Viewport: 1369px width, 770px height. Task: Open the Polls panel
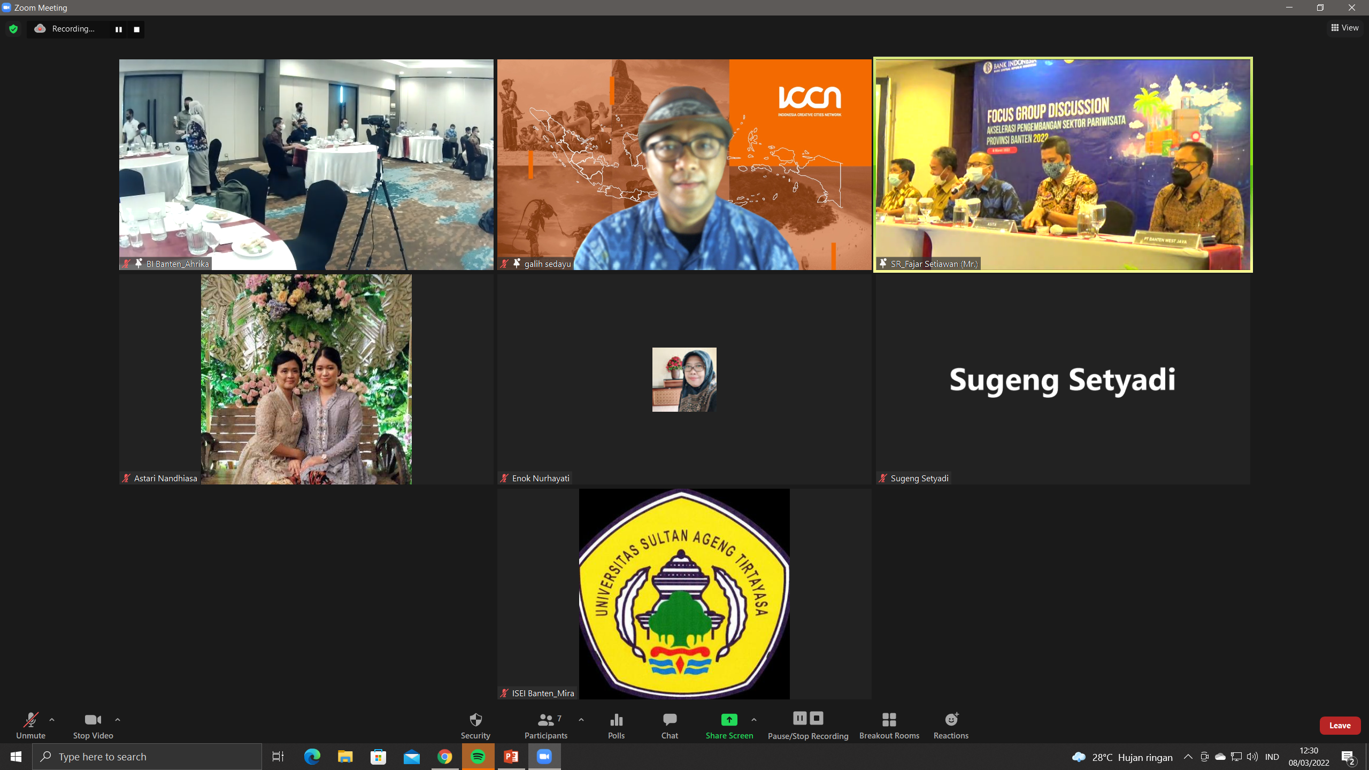click(616, 725)
